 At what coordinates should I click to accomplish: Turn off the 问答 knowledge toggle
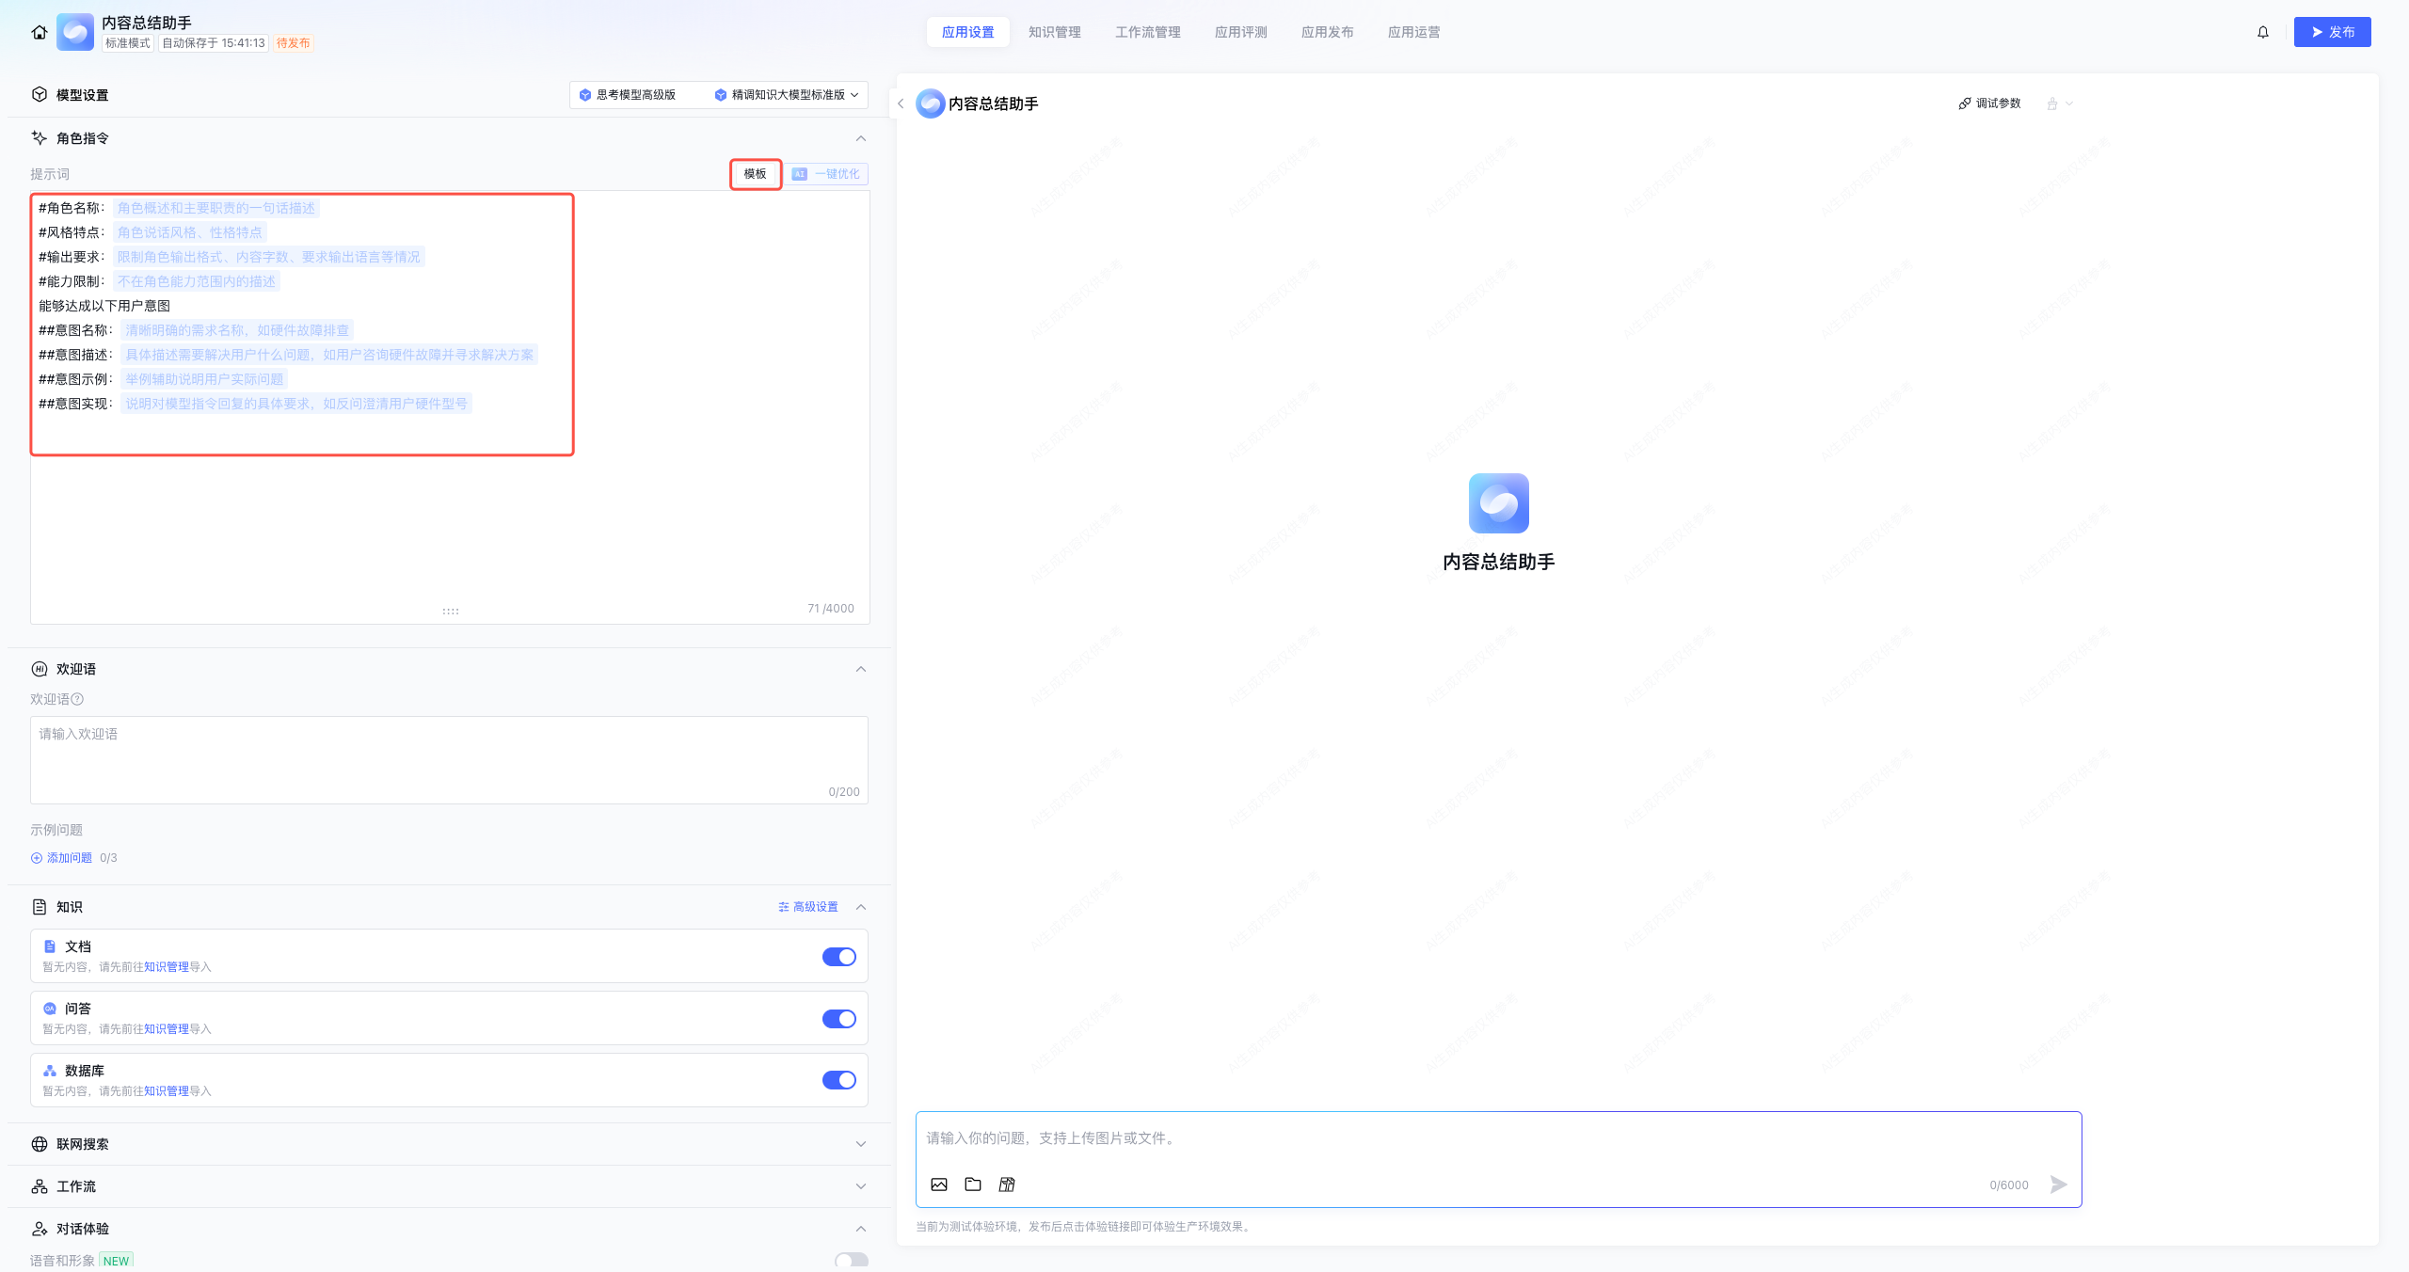click(x=838, y=1019)
